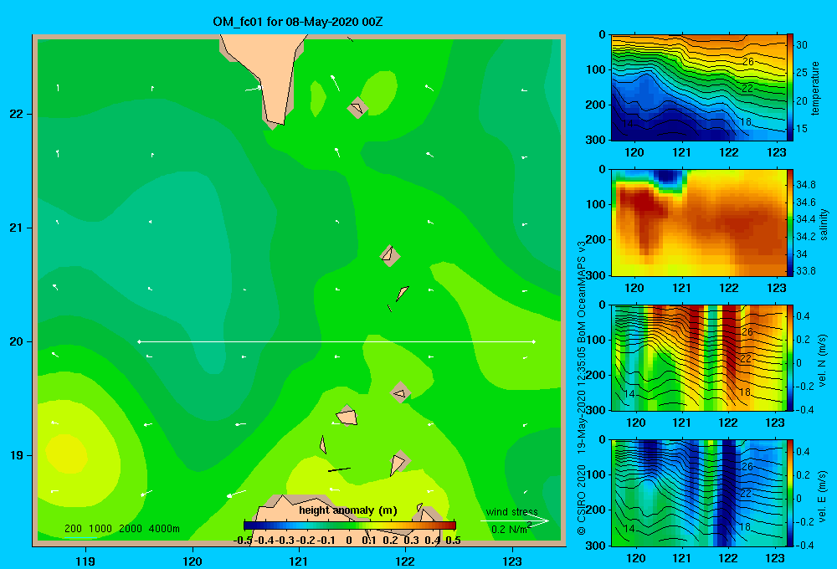Click the salinity scale value 33.8

[806, 270]
